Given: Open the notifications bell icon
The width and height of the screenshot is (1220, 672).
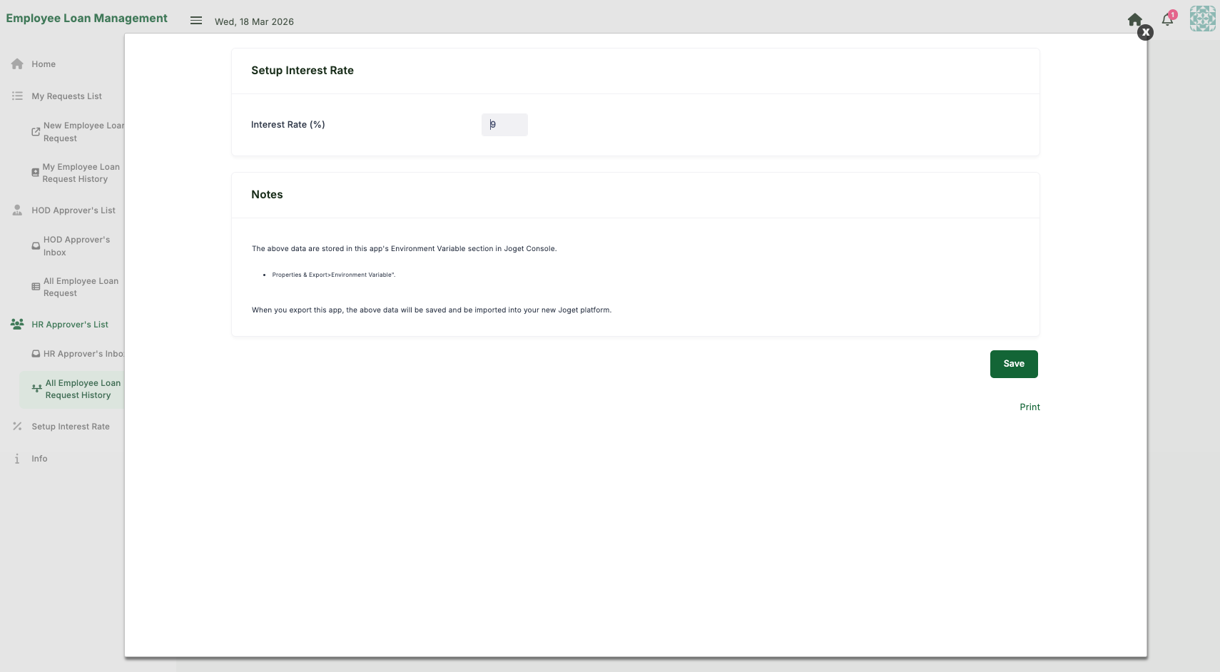Looking at the screenshot, I should click(1167, 20).
